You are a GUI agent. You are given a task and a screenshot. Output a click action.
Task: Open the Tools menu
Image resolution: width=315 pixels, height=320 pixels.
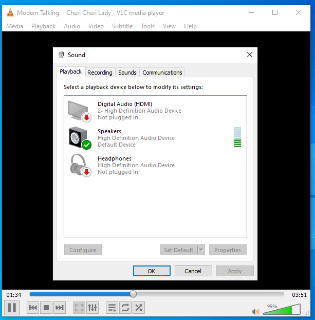(x=148, y=26)
